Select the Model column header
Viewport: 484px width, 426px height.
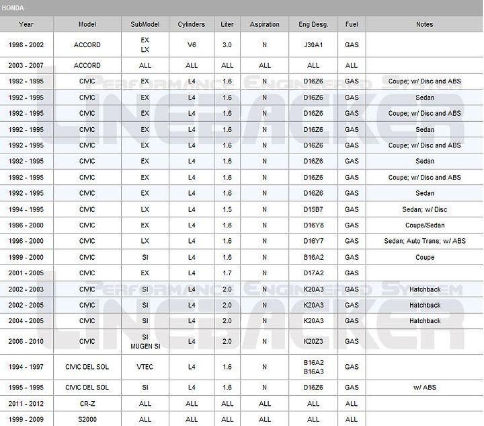click(87, 24)
